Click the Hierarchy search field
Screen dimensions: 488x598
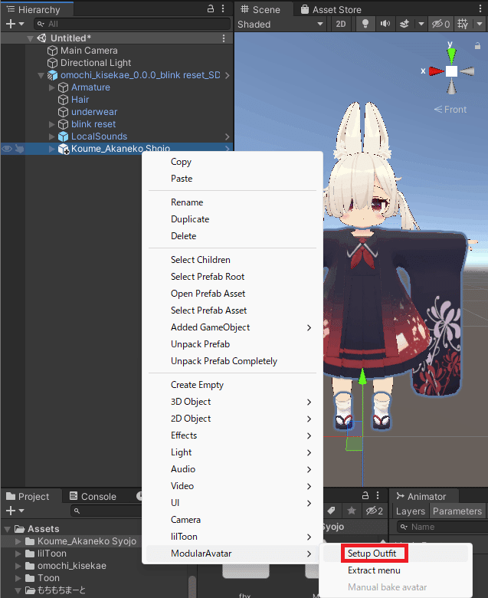(133, 24)
